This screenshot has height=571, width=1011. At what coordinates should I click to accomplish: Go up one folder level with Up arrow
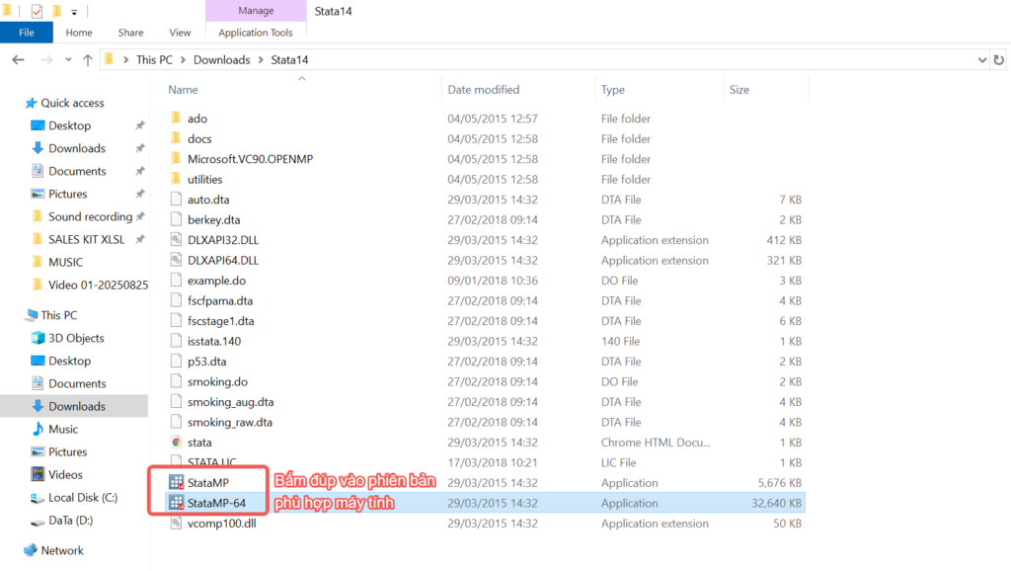tap(88, 60)
